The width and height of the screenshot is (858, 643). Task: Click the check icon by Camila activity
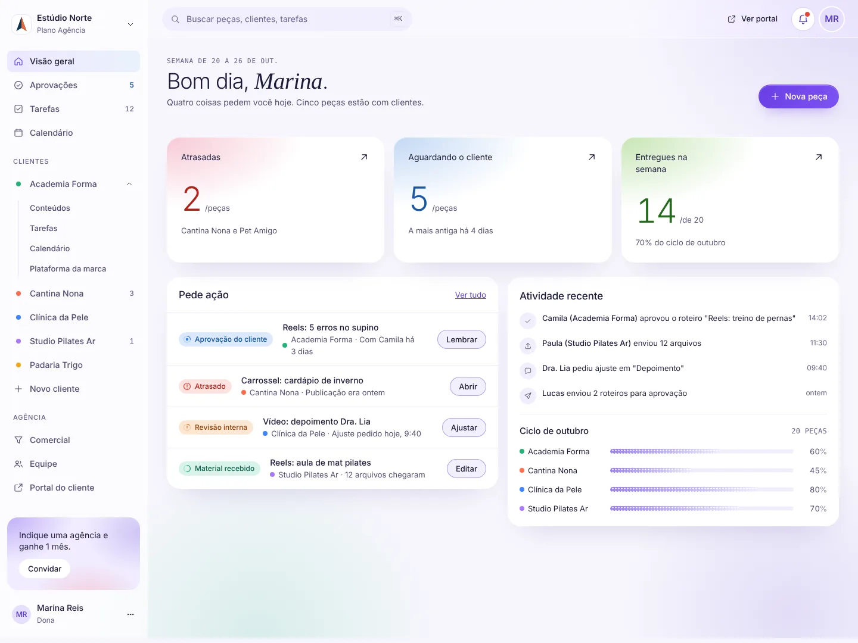528,320
